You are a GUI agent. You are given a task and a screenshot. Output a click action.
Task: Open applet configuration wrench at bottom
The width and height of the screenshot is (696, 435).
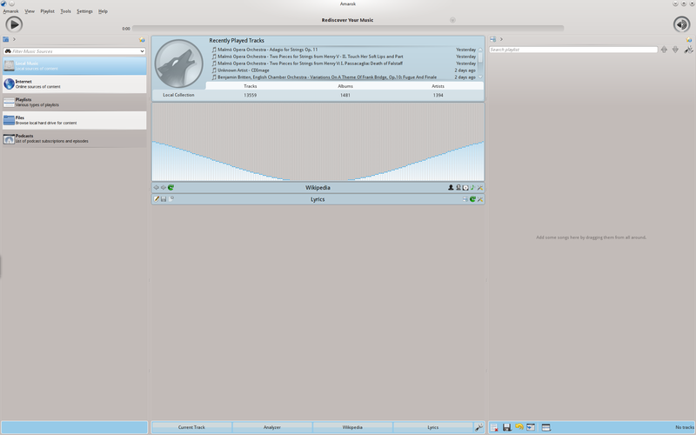coord(479,427)
